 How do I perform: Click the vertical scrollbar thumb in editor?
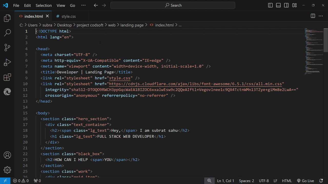326,40
